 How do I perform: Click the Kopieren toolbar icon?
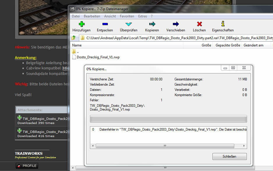click(x=152, y=24)
